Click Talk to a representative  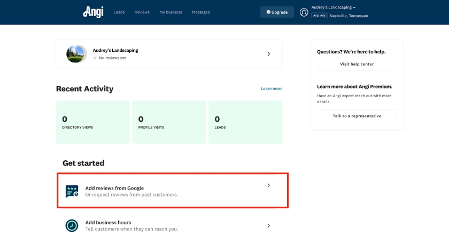pos(357,116)
